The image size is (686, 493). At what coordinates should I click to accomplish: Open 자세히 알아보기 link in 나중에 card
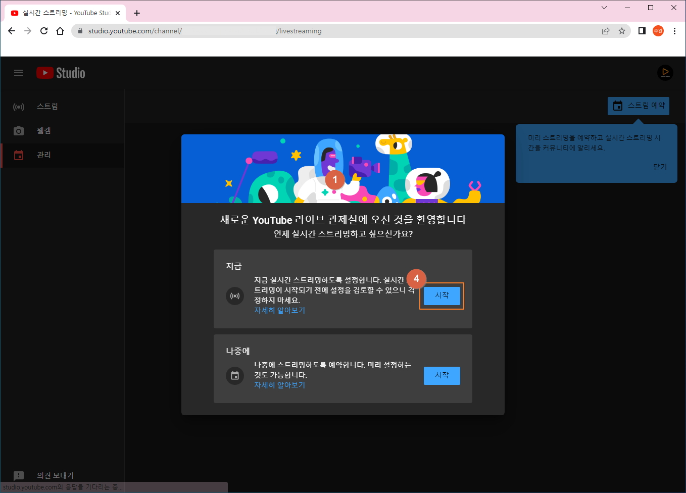(x=279, y=385)
